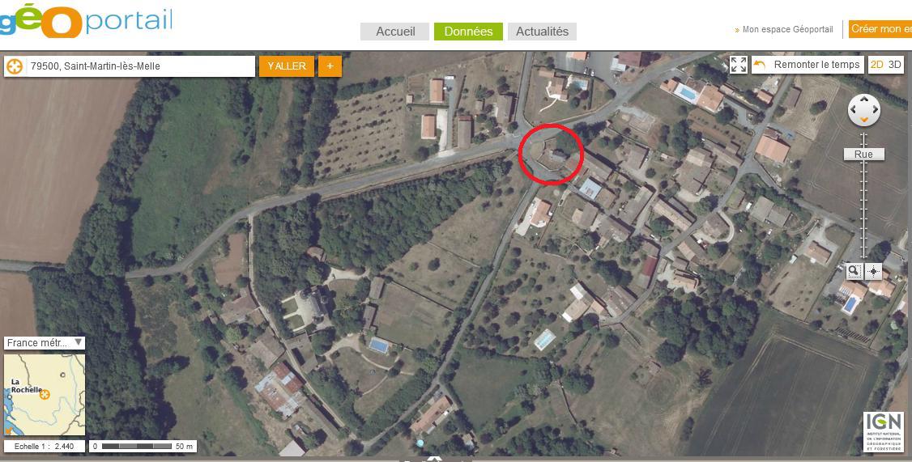Select the crosshair centering tool
Screen dimensions: 912x462
(x=874, y=271)
